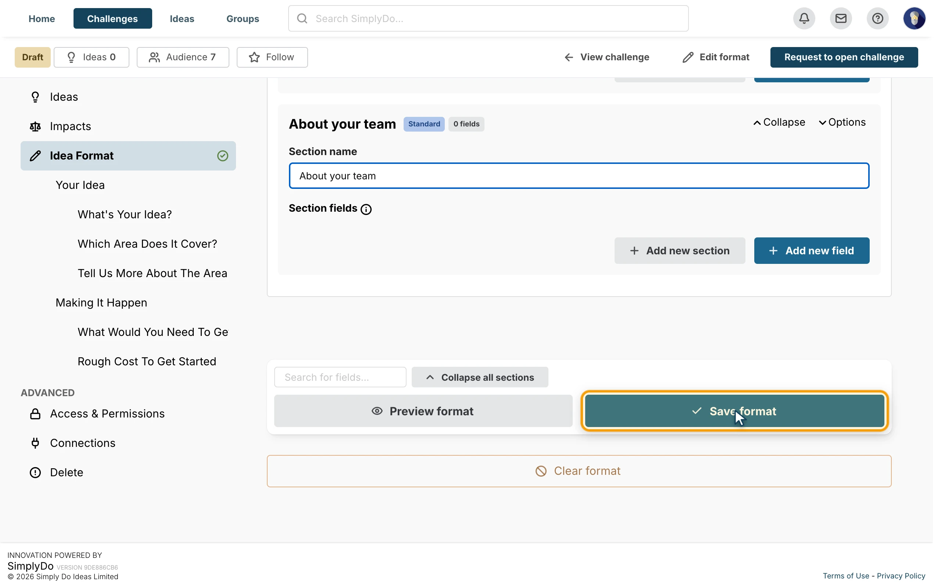Click Save format button

734,411
